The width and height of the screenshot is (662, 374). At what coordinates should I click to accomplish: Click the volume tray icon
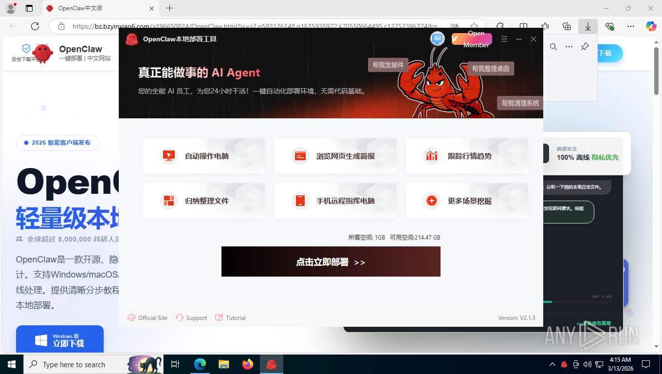click(588, 364)
